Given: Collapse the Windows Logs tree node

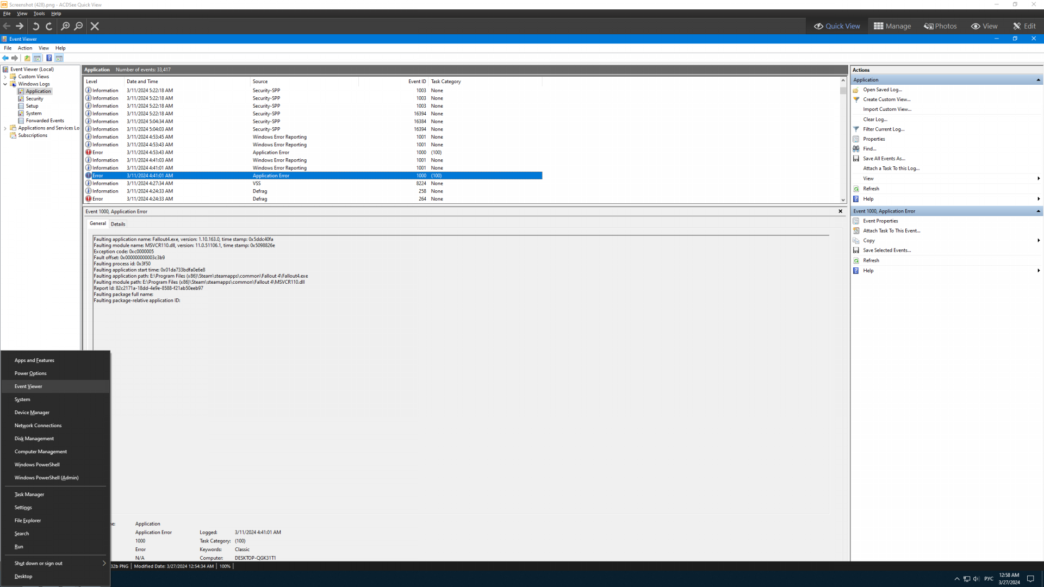Looking at the screenshot, I should point(5,84).
